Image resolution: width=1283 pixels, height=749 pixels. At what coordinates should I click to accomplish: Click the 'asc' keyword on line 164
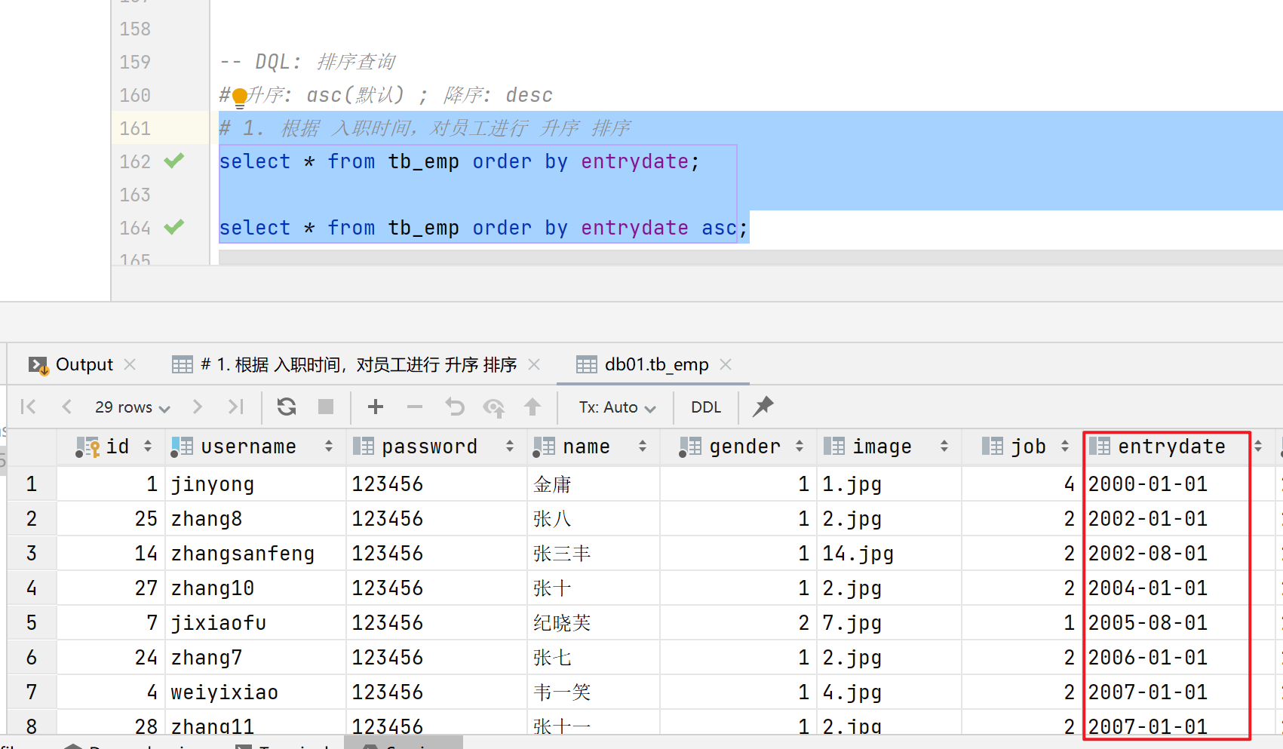719,228
